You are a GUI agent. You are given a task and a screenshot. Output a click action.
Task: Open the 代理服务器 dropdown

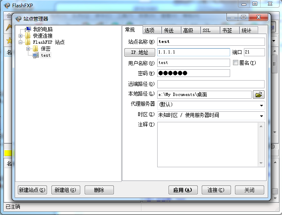[261, 105]
